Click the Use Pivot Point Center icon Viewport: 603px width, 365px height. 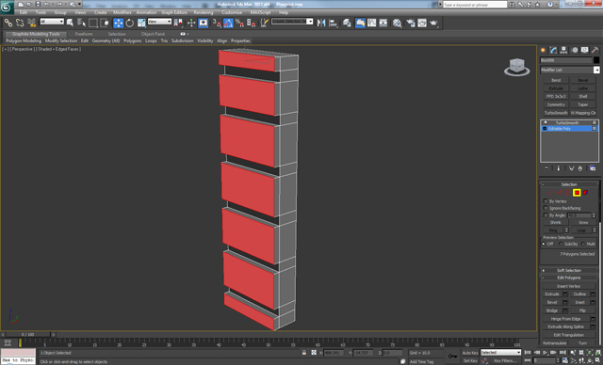coord(178,23)
